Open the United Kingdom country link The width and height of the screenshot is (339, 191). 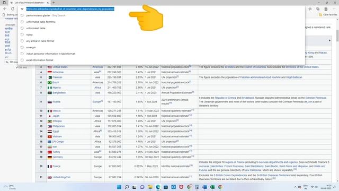pyautogui.click(x=61, y=177)
